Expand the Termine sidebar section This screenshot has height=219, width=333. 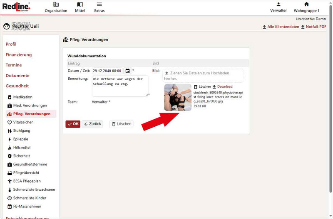coord(14,65)
